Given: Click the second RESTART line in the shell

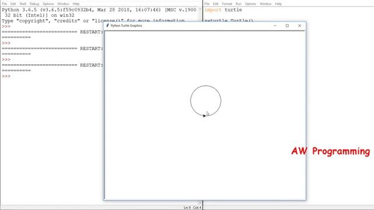Looking at the screenshot, I should [x=53, y=48].
